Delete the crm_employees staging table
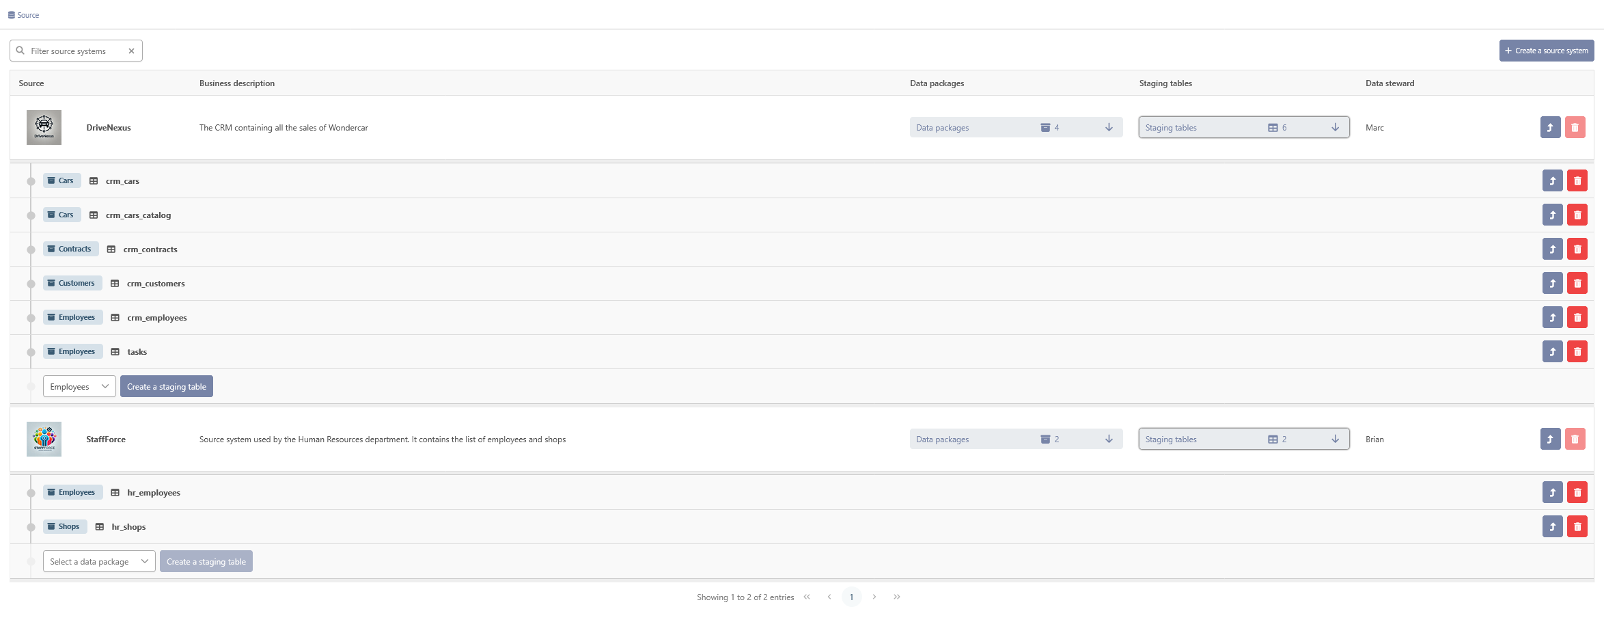Screen dimensions: 1604x622 click(1577, 317)
